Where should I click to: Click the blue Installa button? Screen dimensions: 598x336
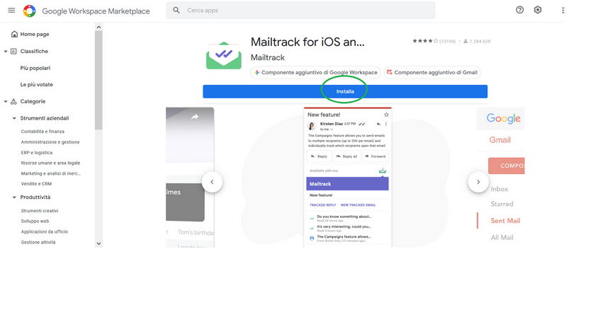click(x=345, y=91)
